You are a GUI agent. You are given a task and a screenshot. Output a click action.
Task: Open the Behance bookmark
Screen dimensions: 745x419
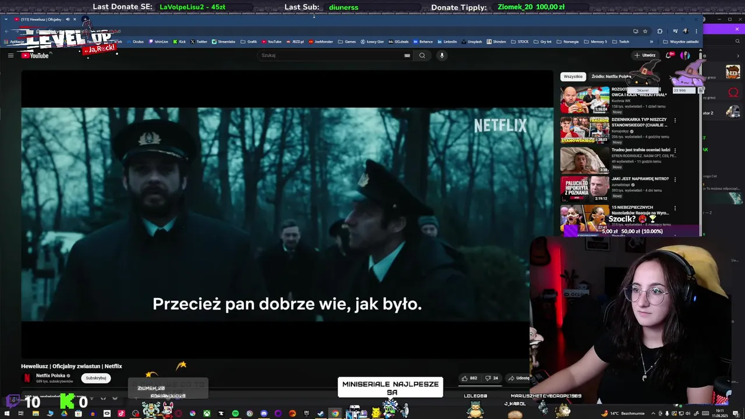(423, 42)
